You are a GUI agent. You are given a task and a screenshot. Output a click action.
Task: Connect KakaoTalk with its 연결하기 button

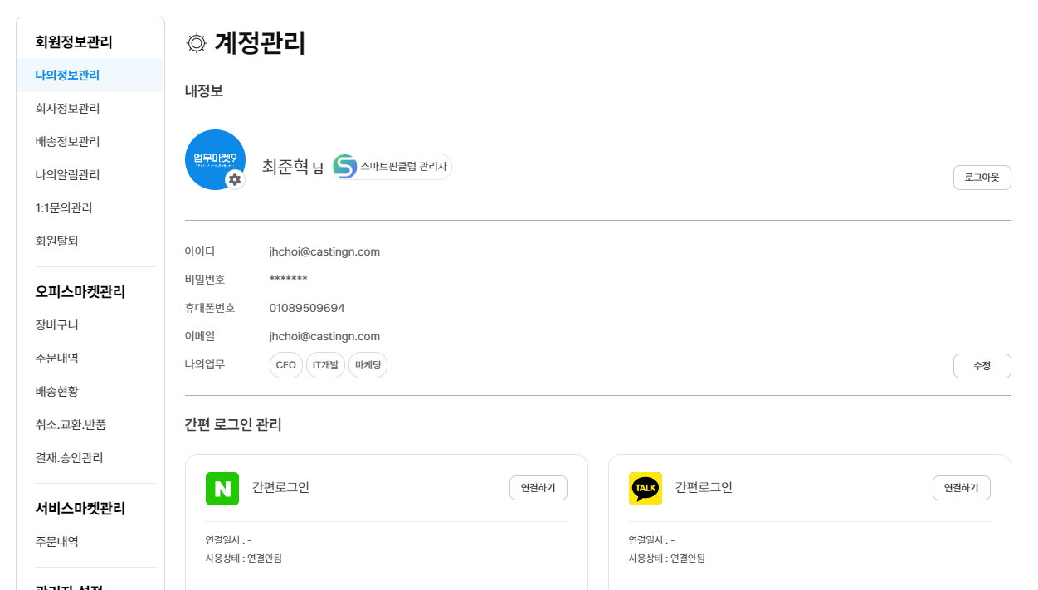pyautogui.click(x=961, y=488)
